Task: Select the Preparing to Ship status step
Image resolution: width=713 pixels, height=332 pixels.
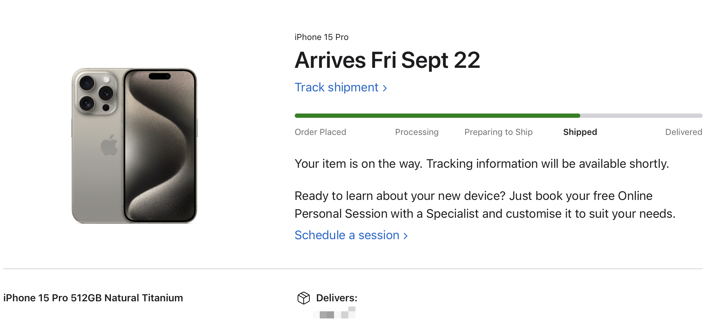Action: tap(499, 132)
